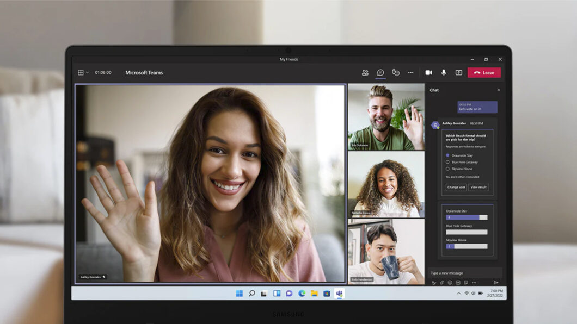The image size is (577, 324).
Task: Open the participants people icon
Action: 365,73
